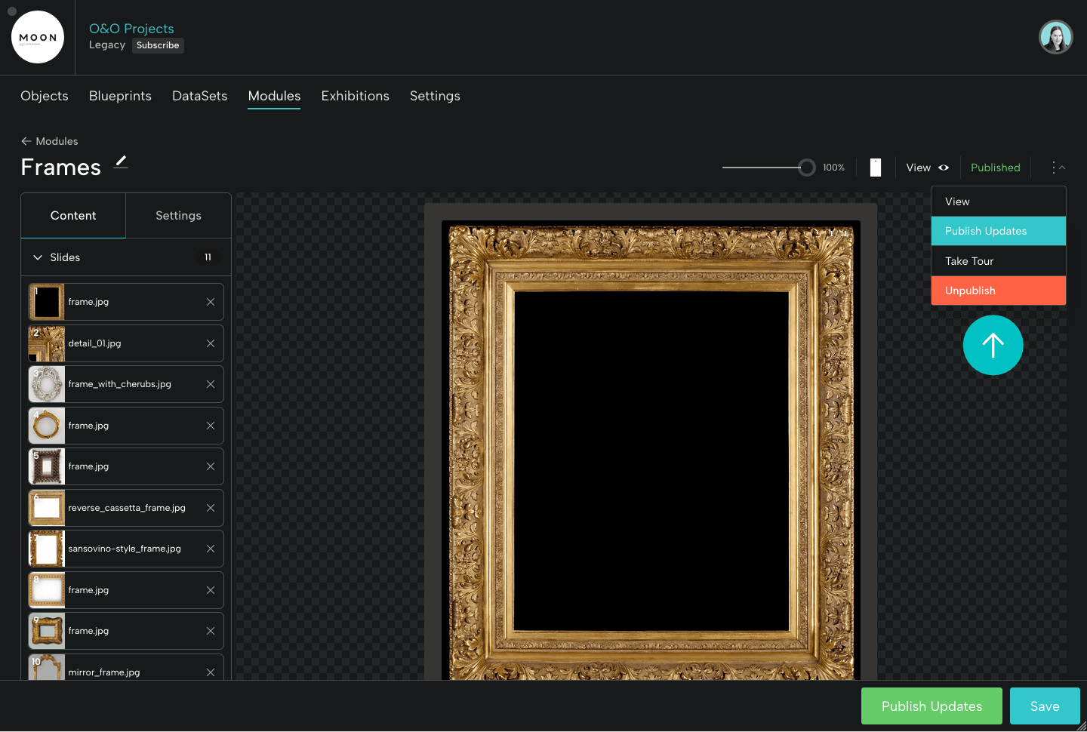Viewport: 1087px width, 732px height.
Task: Click the MOON logo
Action: (38, 36)
